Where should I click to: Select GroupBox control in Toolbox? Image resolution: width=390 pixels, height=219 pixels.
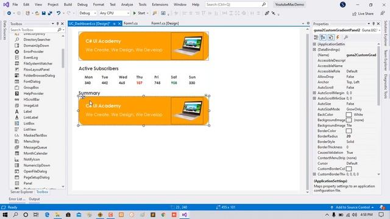click(x=31, y=88)
